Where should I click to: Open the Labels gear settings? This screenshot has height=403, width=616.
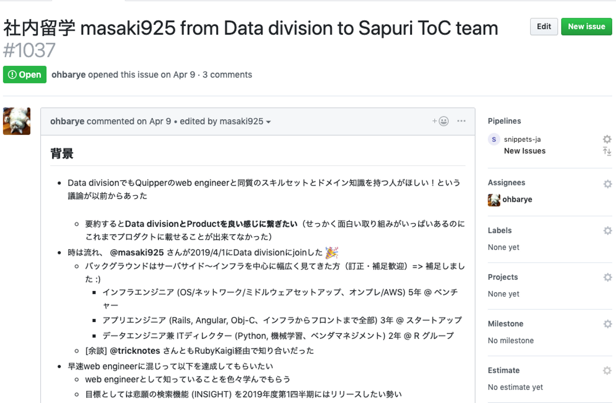click(x=607, y=231)
